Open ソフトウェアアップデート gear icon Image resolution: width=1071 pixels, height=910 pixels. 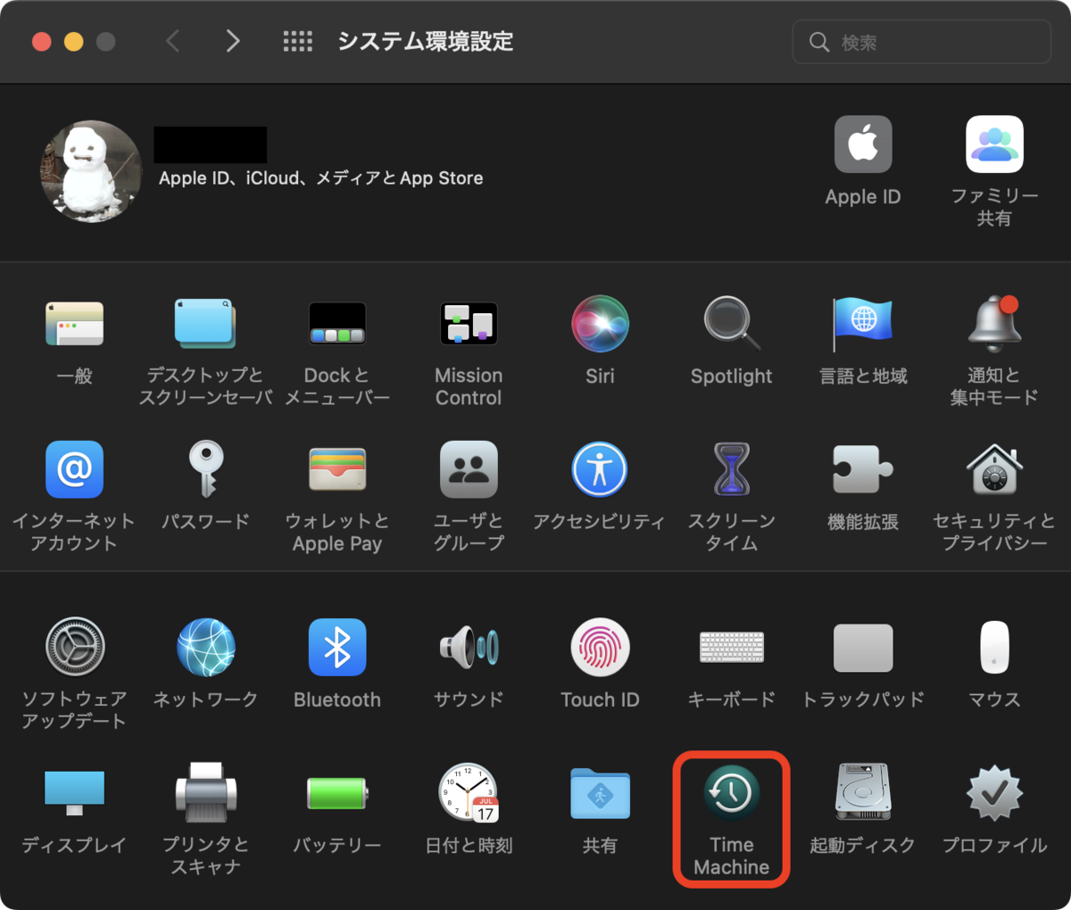(x=74, y=647)
